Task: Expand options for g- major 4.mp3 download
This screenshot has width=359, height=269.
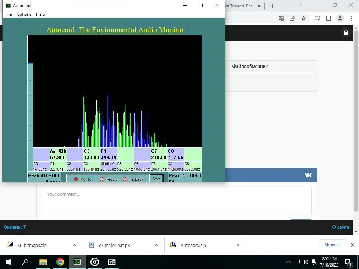Action: click(156, 245)
